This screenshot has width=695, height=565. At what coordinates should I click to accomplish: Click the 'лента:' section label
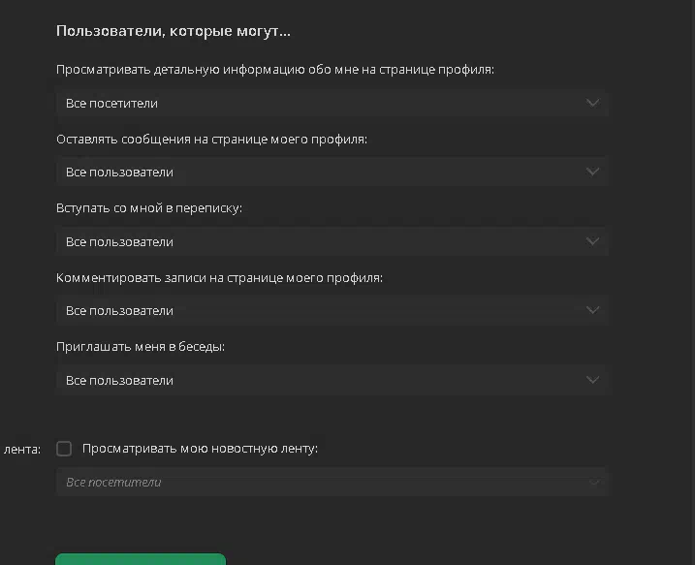(22, 450)
